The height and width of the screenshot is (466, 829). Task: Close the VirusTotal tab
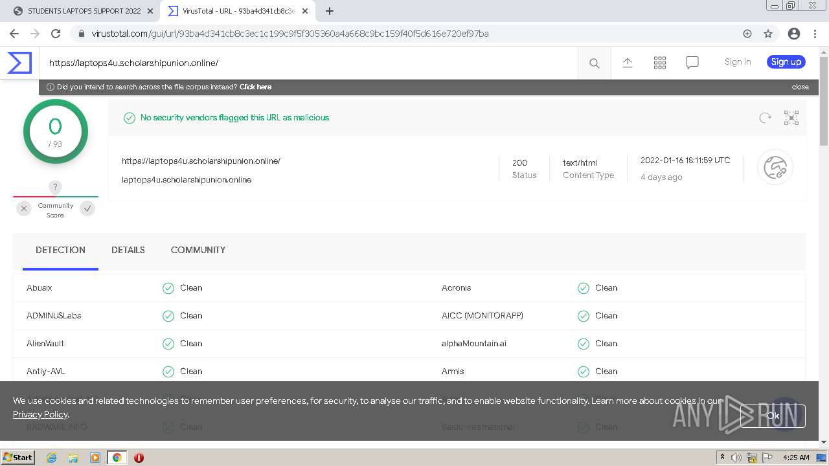pos(305,11)
